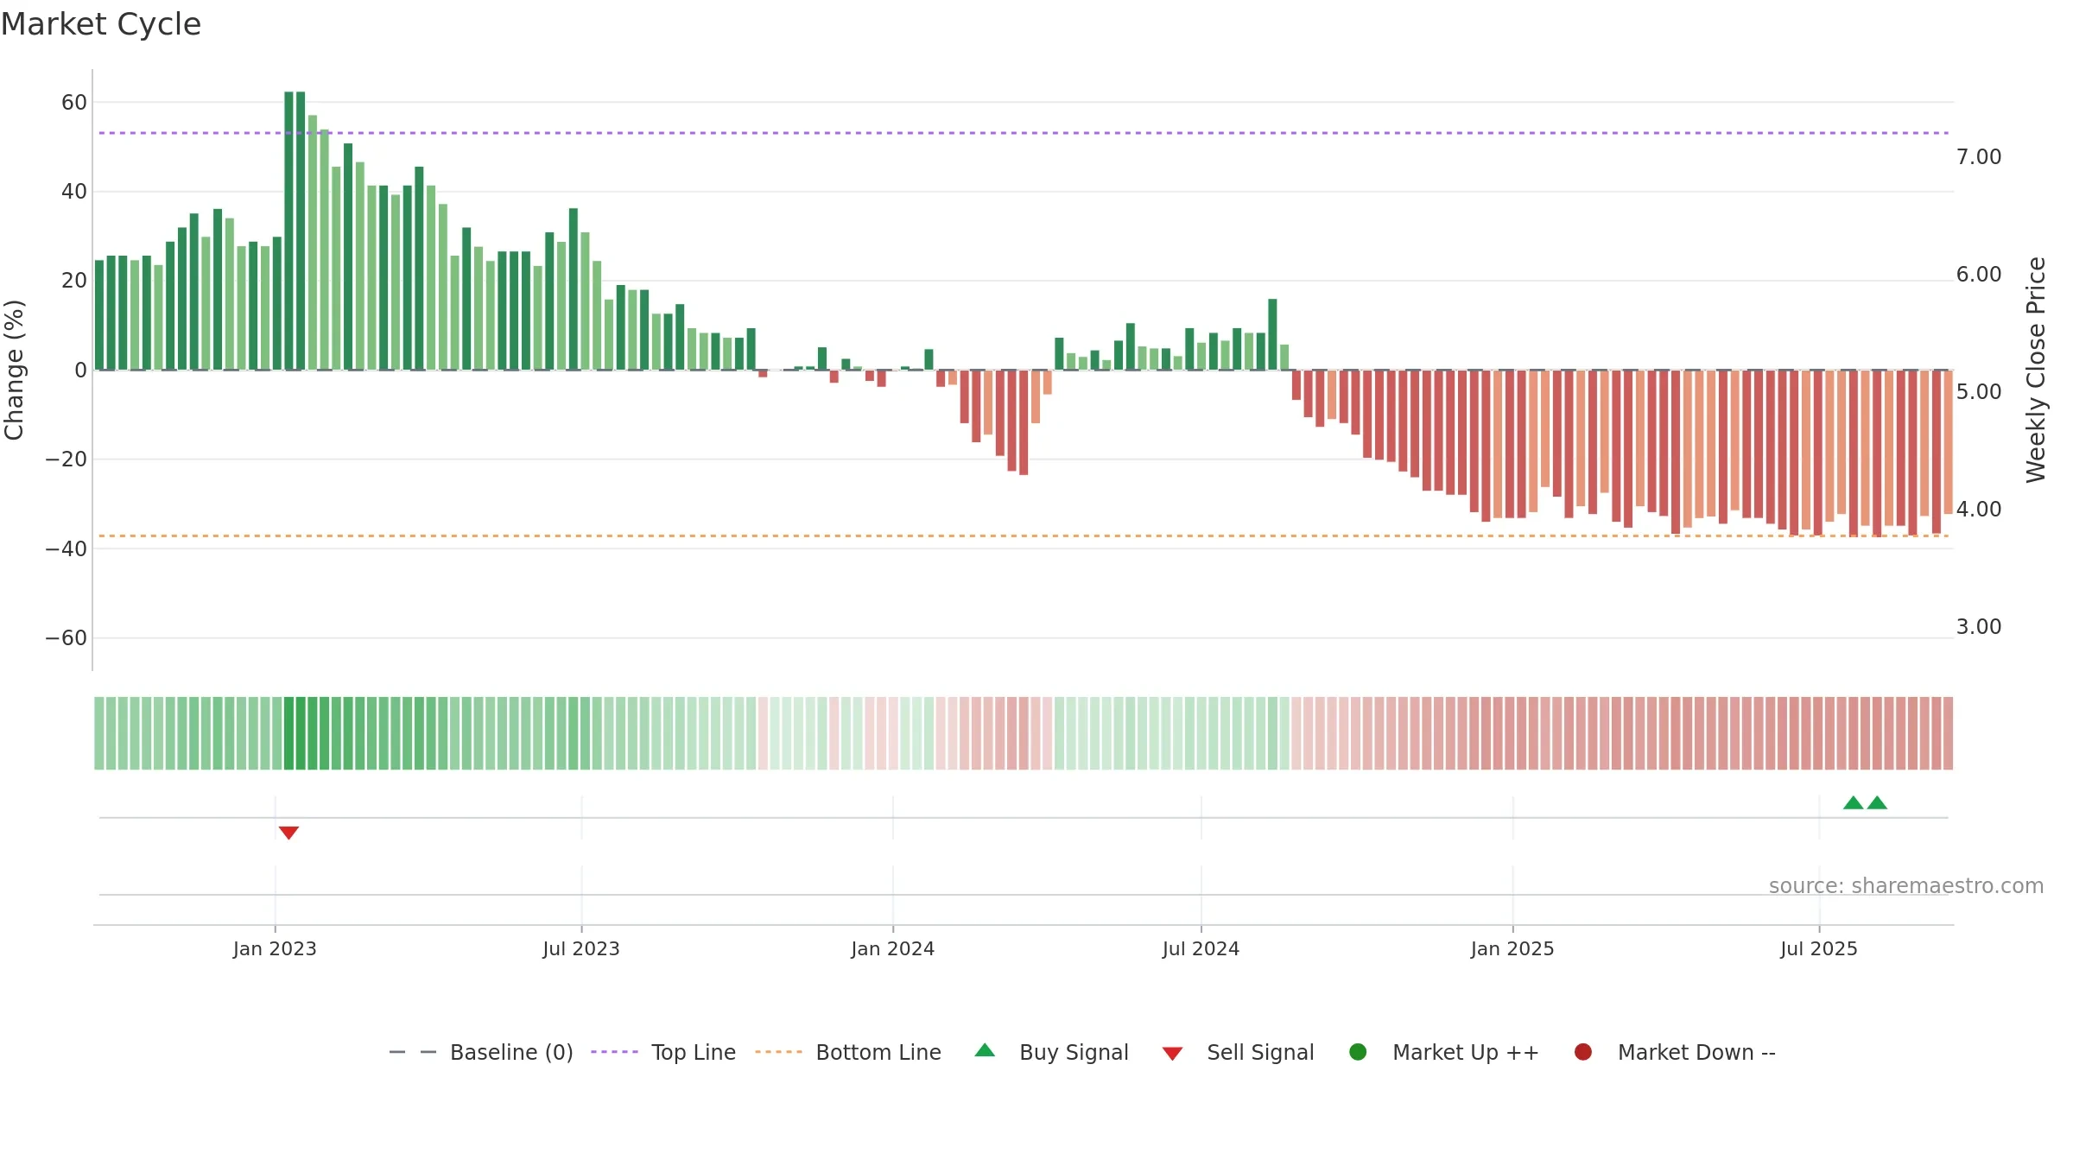Toggle the Baseline (0) legend entry
This screenshot has width=2073, height=1166.
(x=481, y=1052)
